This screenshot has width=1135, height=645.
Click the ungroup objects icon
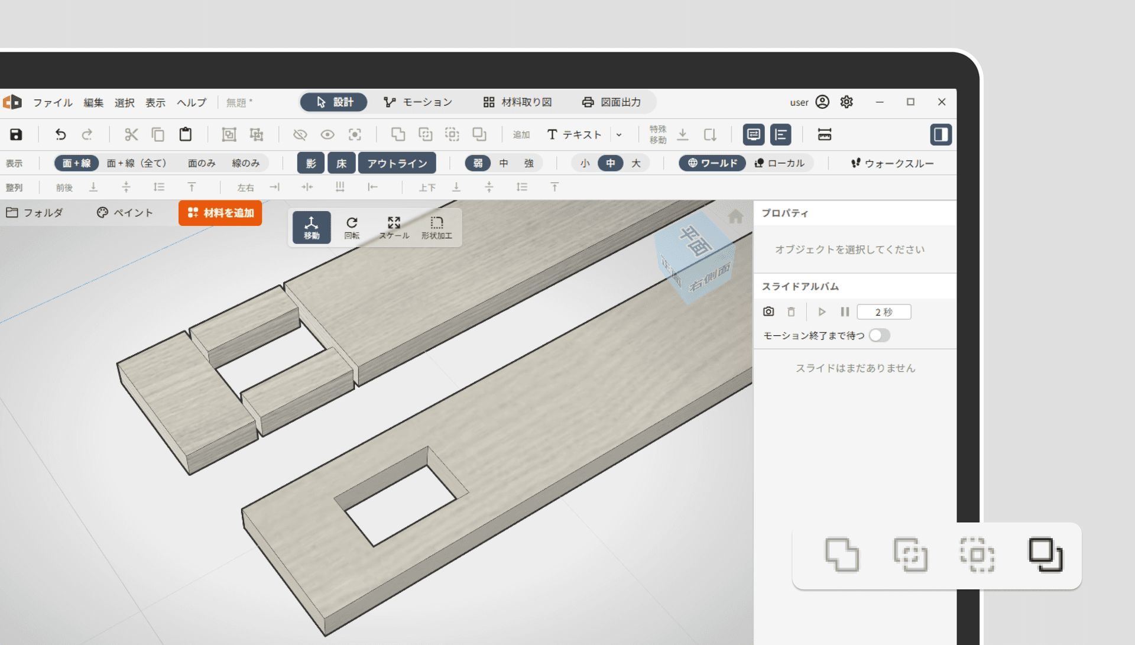pos(257,135)
